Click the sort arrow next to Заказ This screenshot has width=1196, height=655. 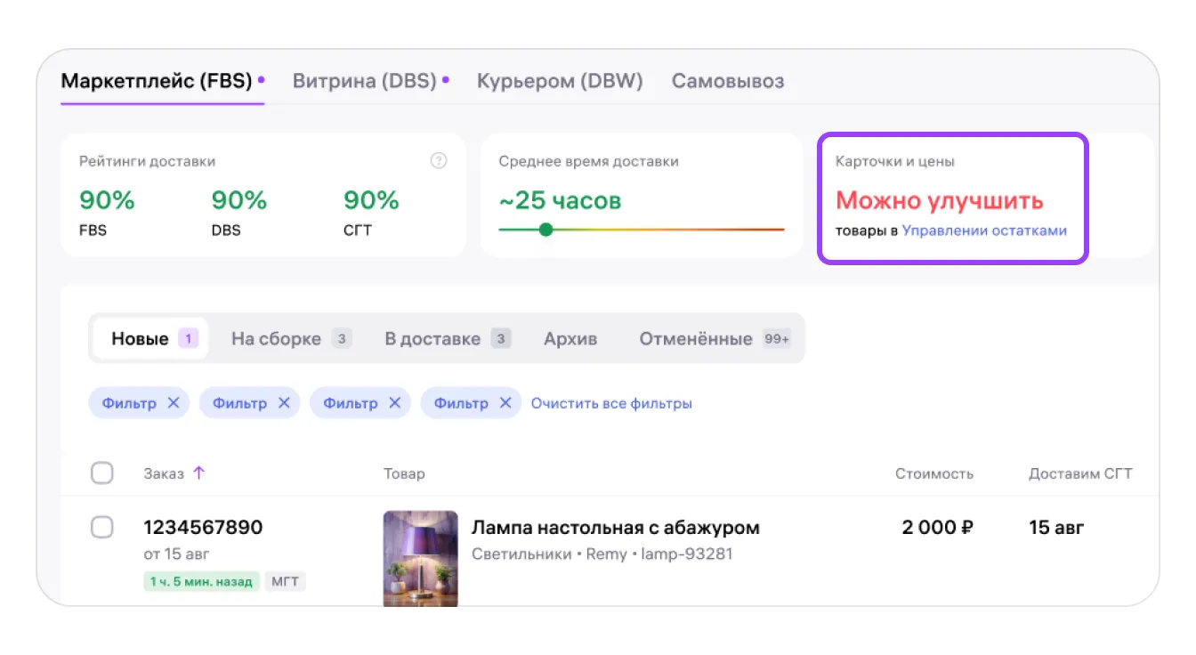pos(198,473)
